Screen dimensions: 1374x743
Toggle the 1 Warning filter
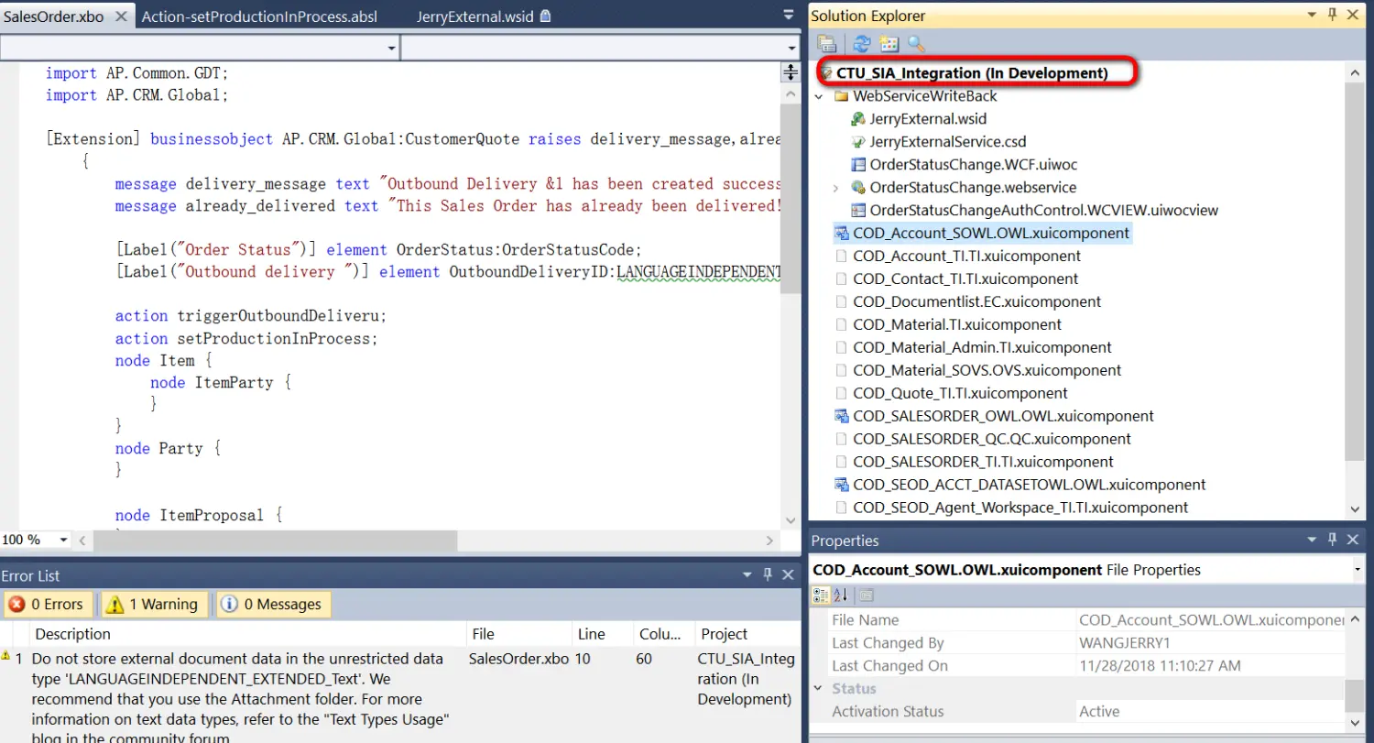click(x=153, y=605)
